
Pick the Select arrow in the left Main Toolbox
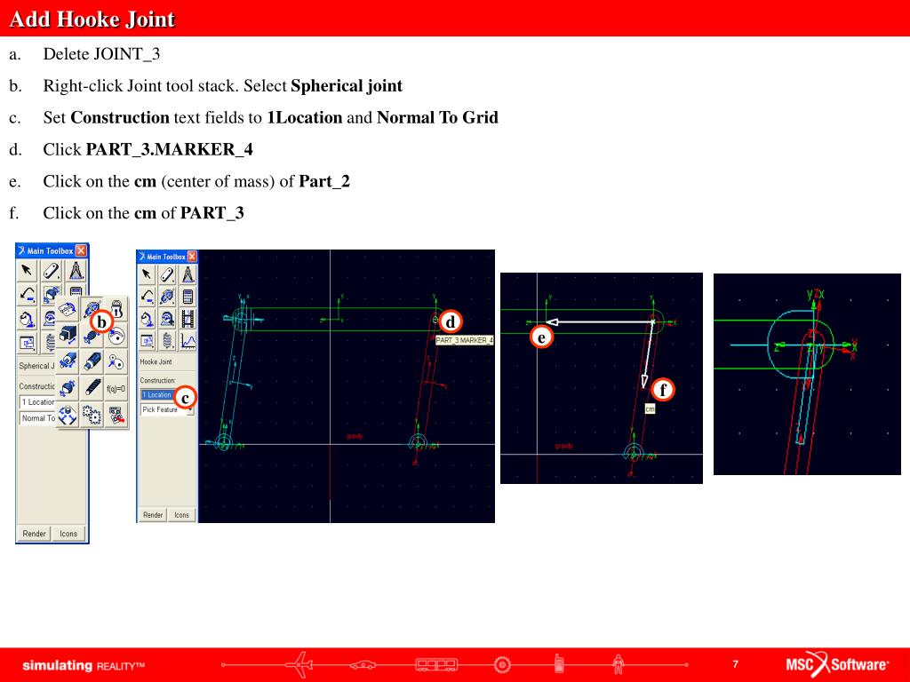[28, 270]
